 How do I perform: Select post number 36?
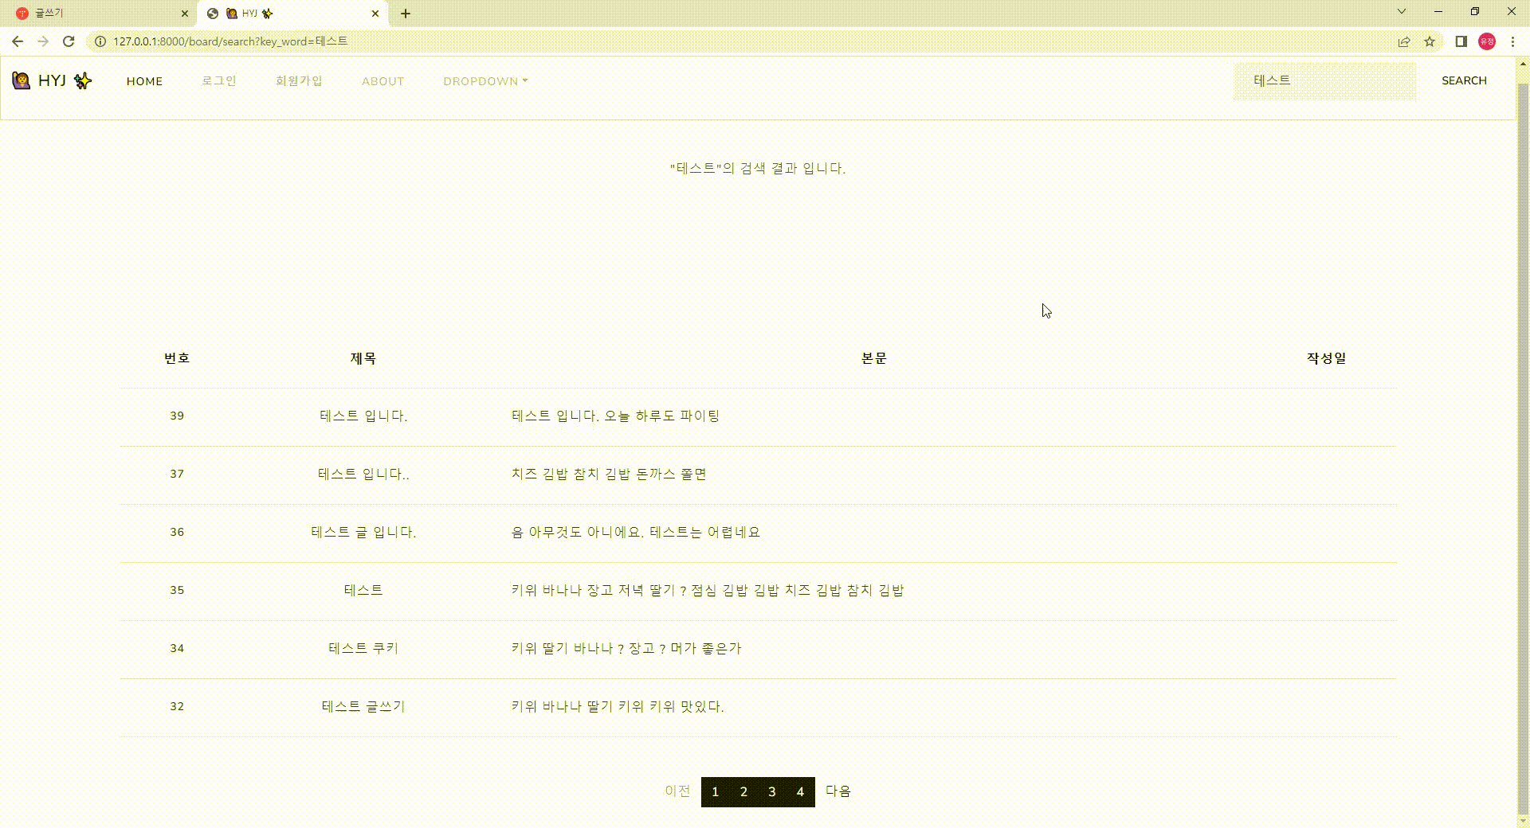[177, 532]
